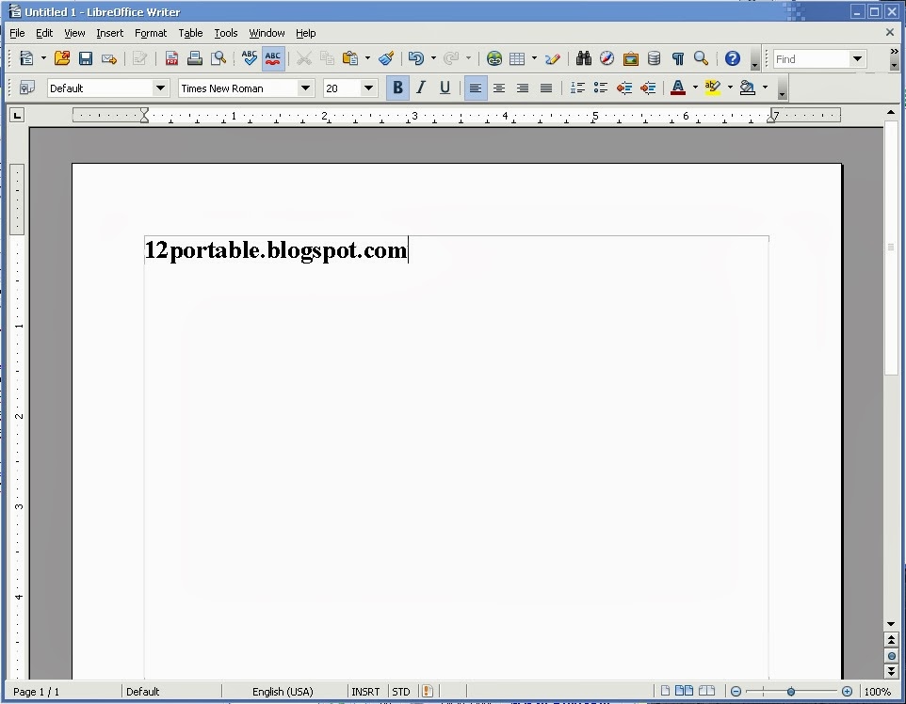Viewport: 906px width, 704px height.
Task: Open Find & Replace
Action: [584, 58]
